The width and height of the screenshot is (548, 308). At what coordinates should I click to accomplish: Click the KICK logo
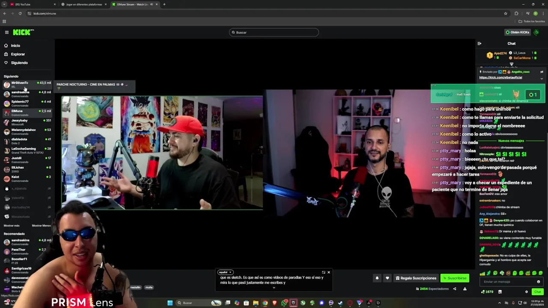(23, 32)
